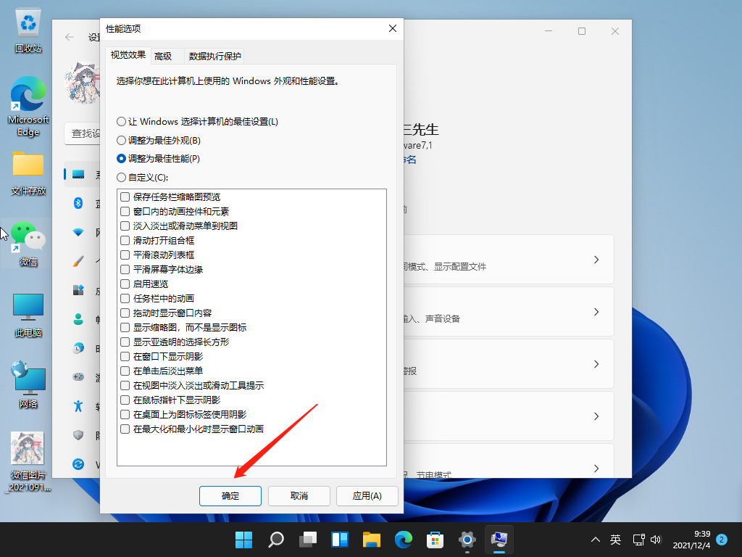
Task: Open the 数据执行保护 tab
Action: [214, 55]
